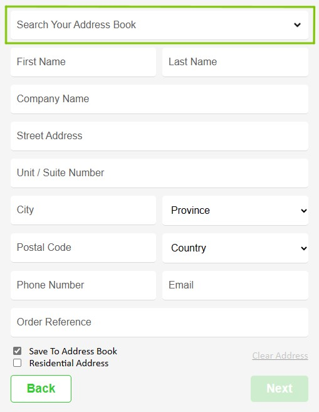The image size is (319, 412).
Task: Uncheck Save To Address Book checkbox
Action: (18, 351)
